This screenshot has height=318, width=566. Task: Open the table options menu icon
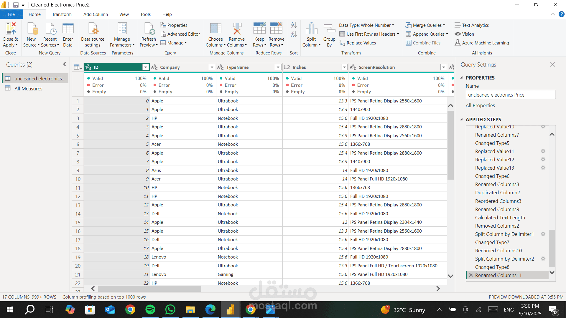(78, 67)
